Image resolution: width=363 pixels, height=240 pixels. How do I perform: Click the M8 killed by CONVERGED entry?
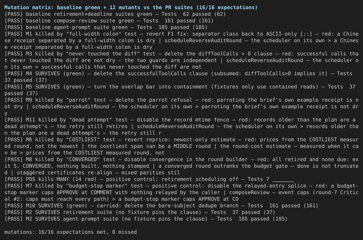coord(181,166)
